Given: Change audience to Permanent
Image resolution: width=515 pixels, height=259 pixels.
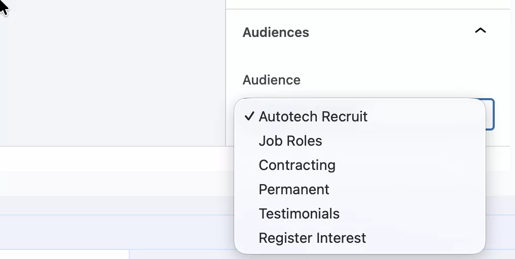Looking at the screenshot, I should click(x=293, y=189).
